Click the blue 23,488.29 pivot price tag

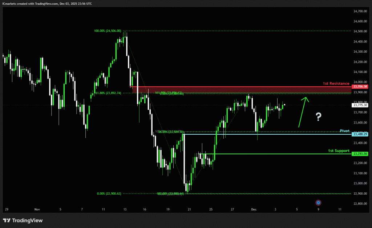point(360,134)
